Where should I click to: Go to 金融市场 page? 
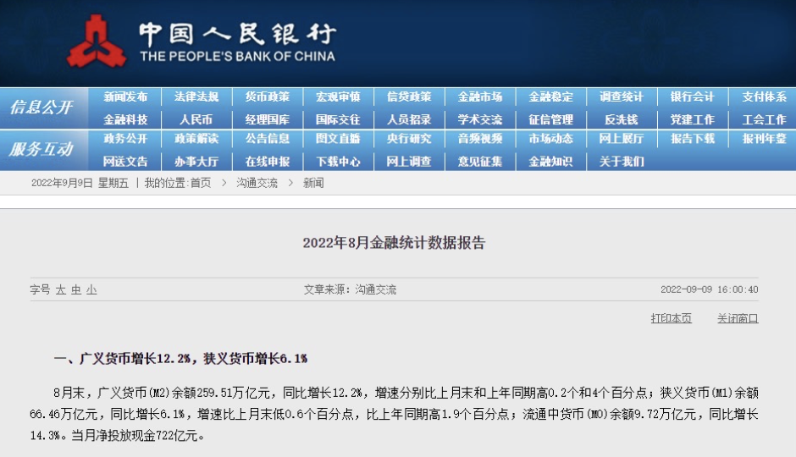point(480,96)
